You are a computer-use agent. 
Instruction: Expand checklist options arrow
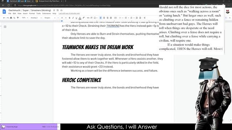123,18
